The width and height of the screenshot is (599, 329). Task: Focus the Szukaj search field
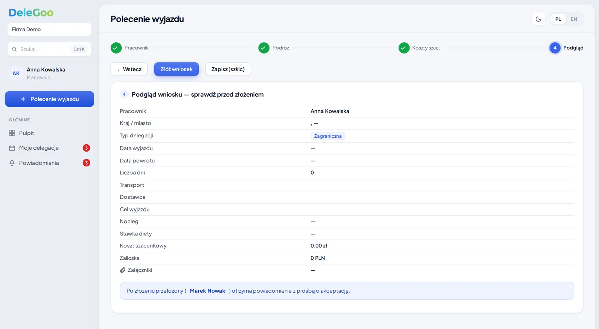49,49
